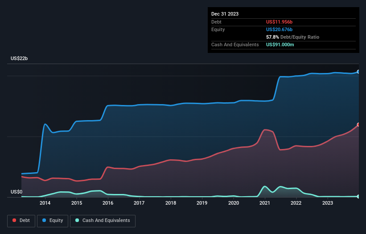Select the red Debt endpoint marker on chart
The image size is (366, 234).
click(x=358, y=125)
